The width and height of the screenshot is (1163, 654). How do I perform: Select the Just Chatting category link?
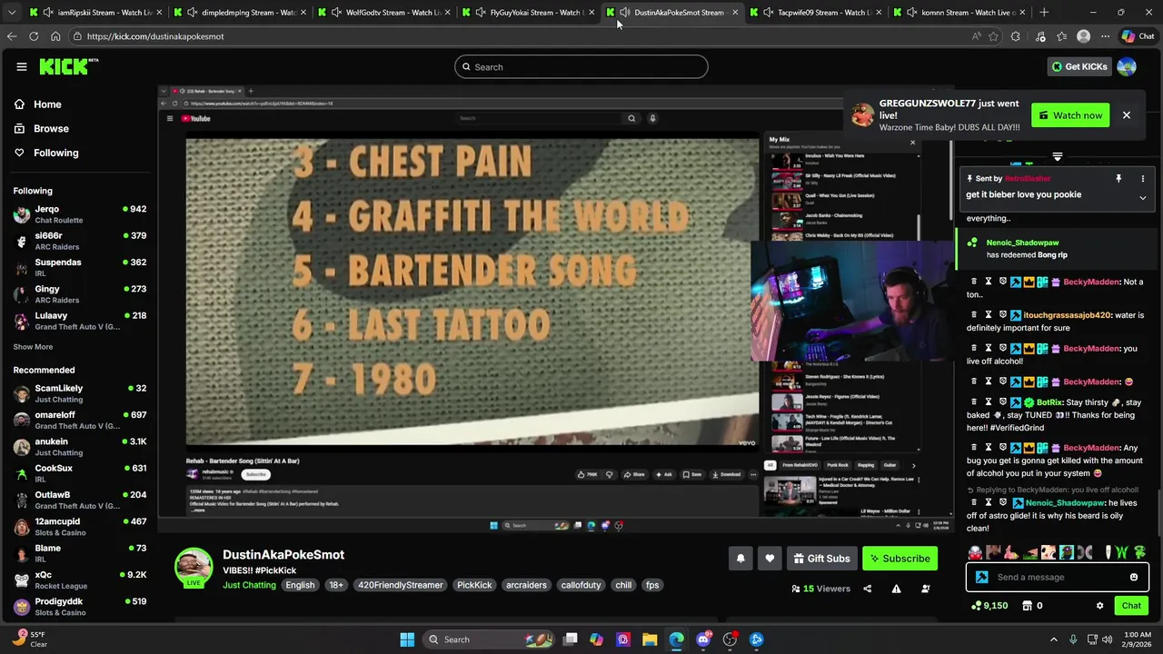point(249,585)
